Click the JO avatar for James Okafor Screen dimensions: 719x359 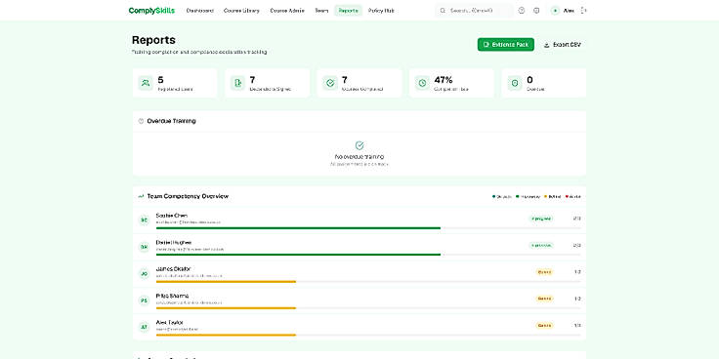(145, 274)
